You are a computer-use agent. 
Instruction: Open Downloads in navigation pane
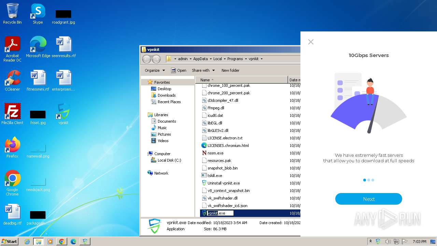167,95
